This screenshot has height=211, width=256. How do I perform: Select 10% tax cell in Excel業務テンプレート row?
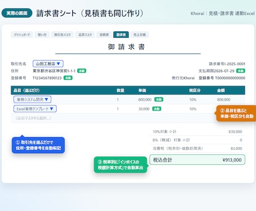[193, 109]
